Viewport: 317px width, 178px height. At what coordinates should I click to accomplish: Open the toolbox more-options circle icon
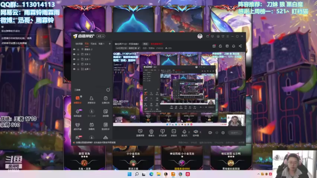tap(108, 90)
